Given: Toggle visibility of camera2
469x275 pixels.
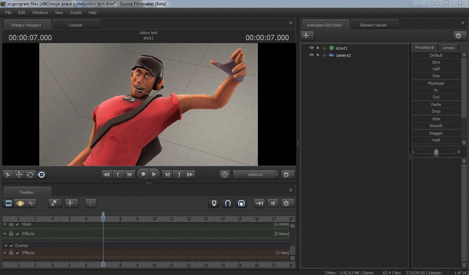Looking at the screenshot, I should pos(312,55).
